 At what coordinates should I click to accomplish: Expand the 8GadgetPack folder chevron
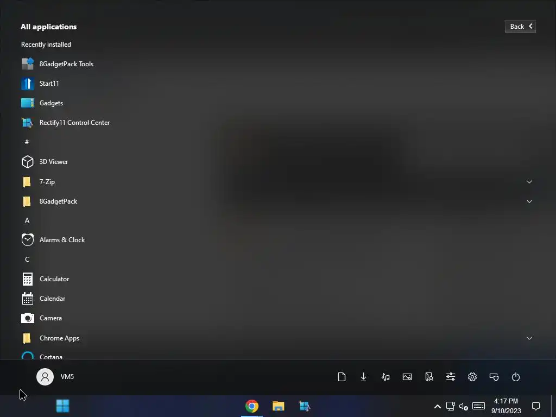point(529,201)
